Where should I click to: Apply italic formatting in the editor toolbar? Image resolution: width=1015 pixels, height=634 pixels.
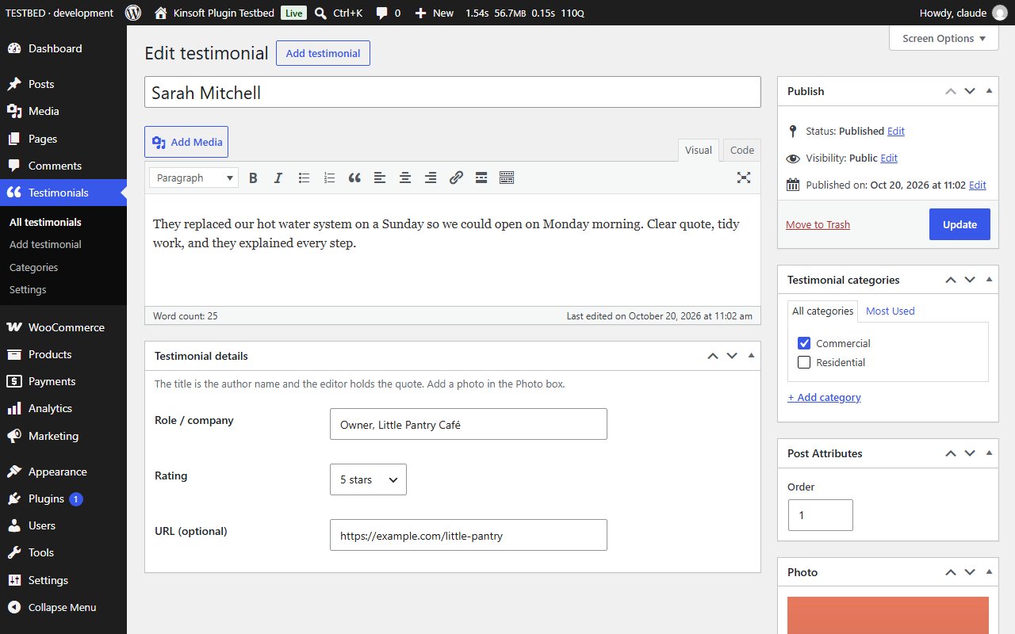(278, 178)
